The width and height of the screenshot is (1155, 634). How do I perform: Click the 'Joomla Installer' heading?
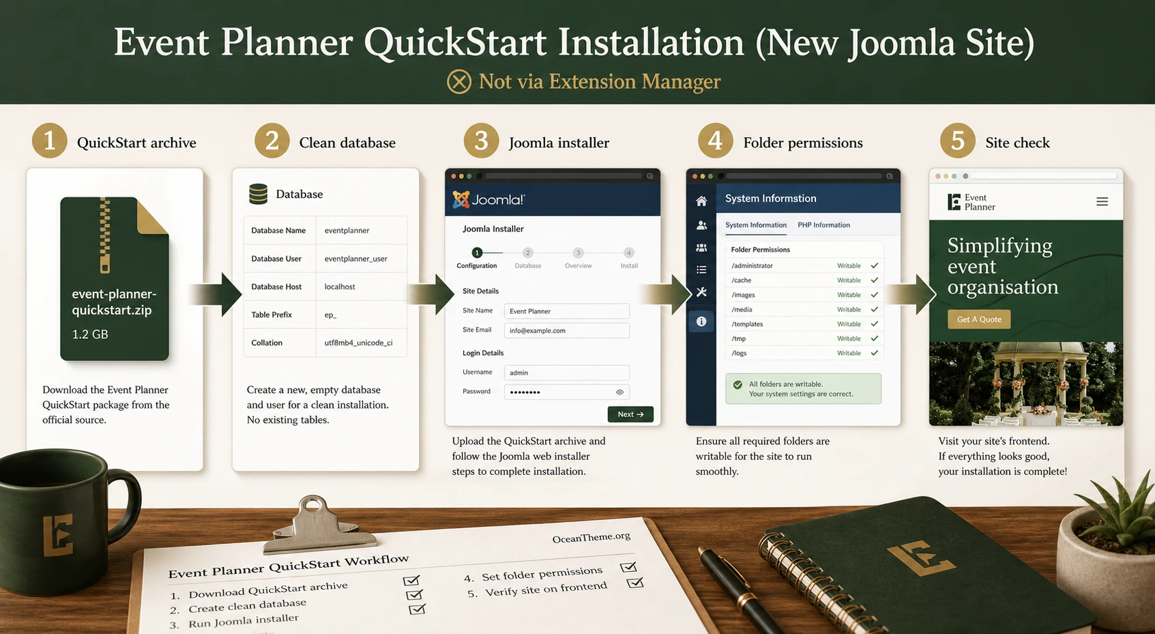click(493, 229)
